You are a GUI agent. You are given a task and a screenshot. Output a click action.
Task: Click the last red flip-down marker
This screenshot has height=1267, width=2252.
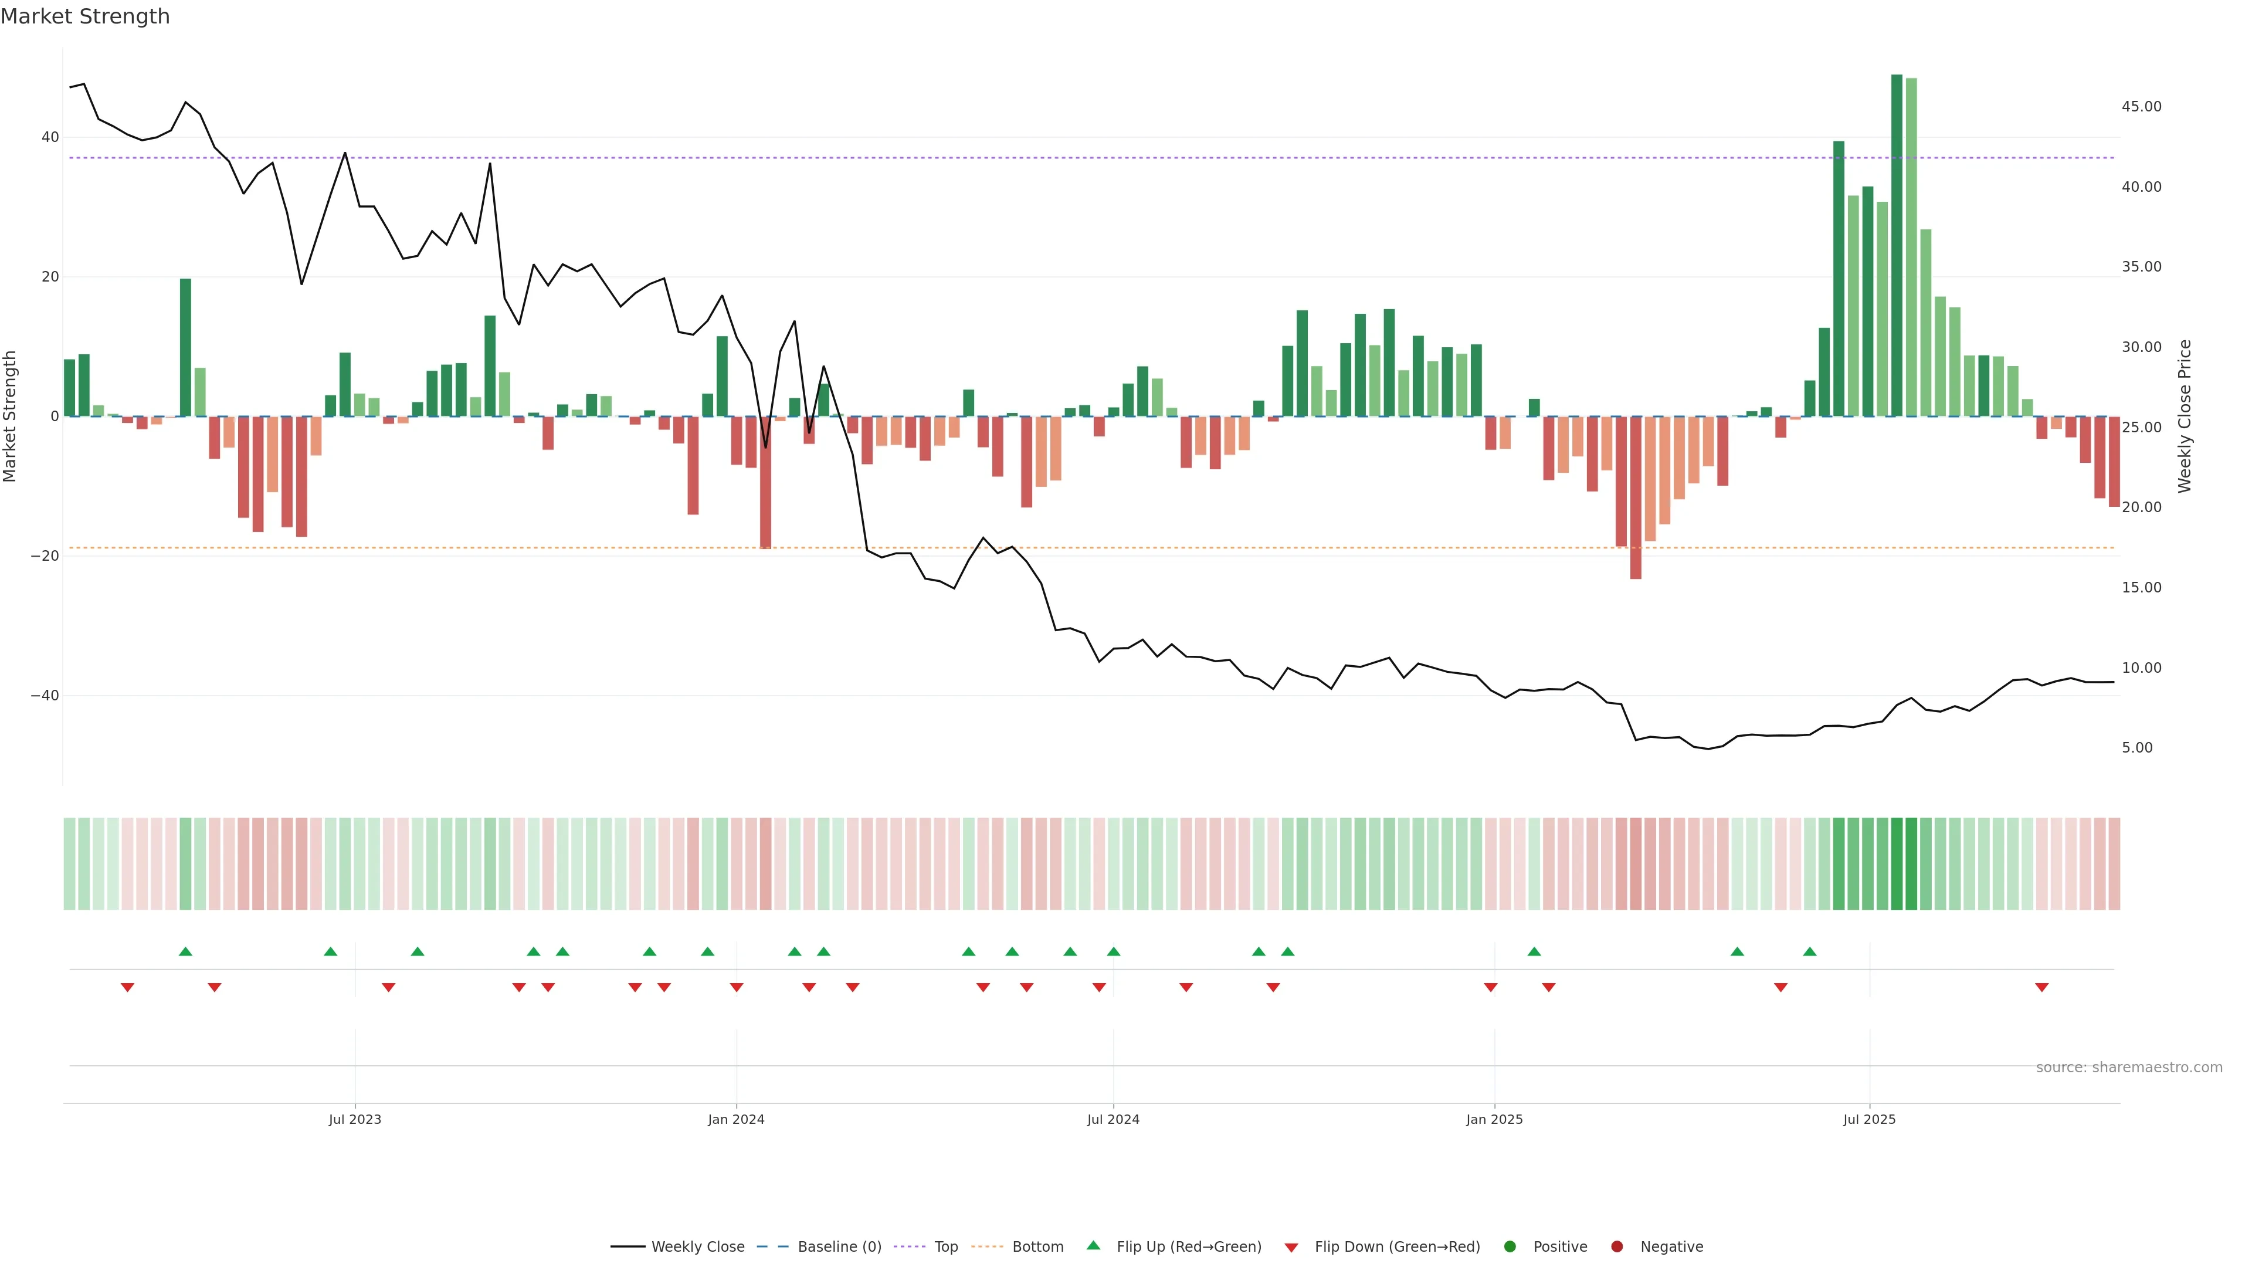pyautogui.click(x=2041, y=987)
